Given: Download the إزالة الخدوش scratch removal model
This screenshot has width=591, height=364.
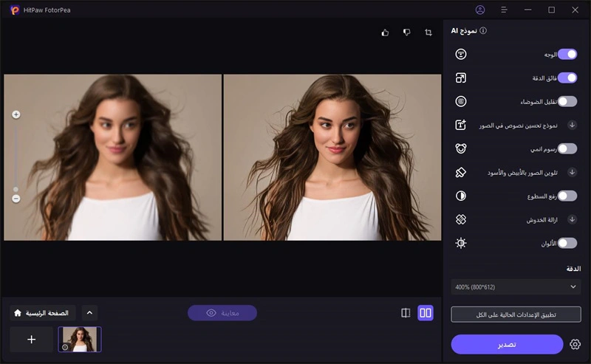Looking at the screenshot, I should coord(572,219).
